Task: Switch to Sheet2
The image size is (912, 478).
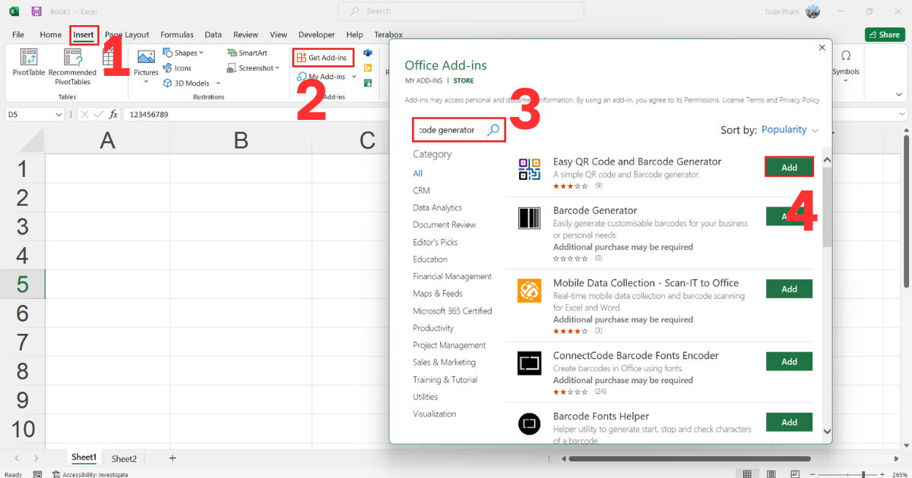Action: 124,458
